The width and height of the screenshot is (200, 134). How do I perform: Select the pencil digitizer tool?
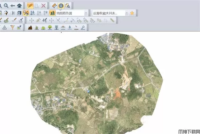coord(30,6)
